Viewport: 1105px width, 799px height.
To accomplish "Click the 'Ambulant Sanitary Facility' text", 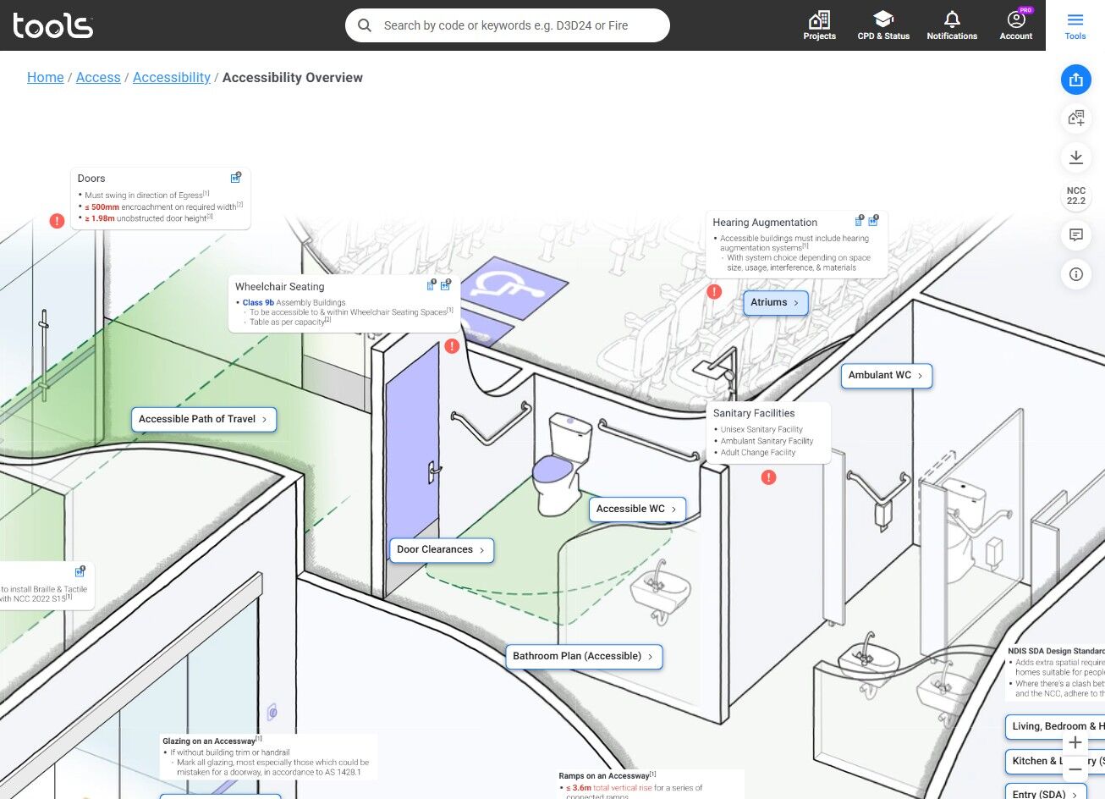I will (x=767, y=441).
